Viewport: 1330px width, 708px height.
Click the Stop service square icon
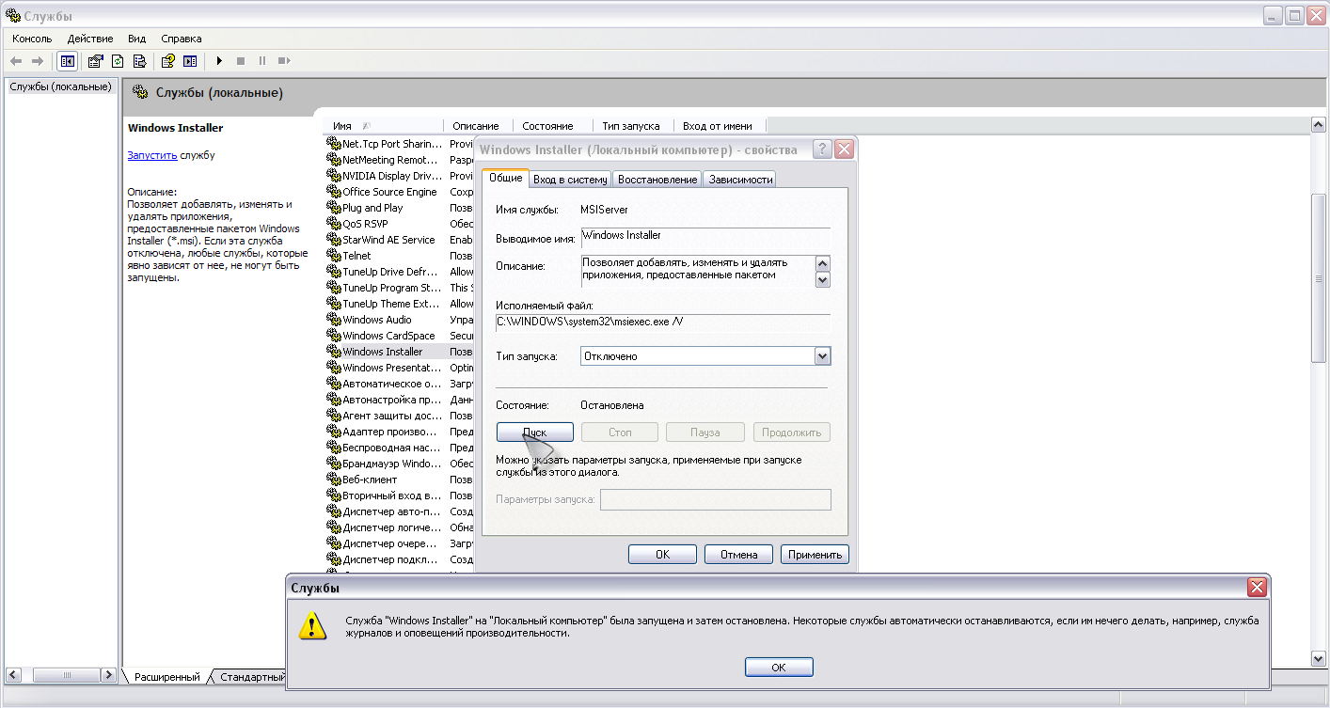click(x=241, y=61)
